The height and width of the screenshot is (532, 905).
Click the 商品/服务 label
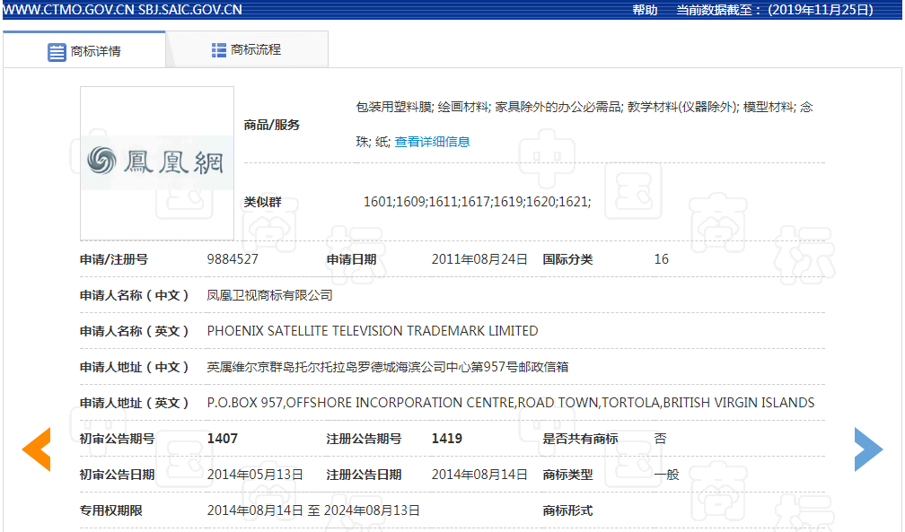coord(271,125)
